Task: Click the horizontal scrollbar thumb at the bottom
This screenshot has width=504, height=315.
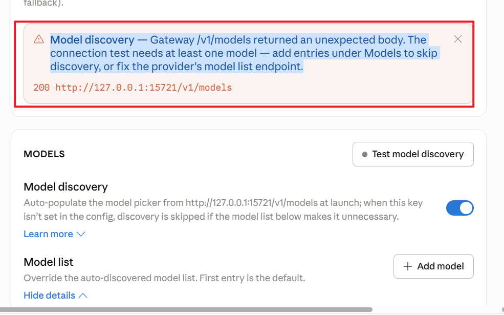Action: [x=186, y=310]
